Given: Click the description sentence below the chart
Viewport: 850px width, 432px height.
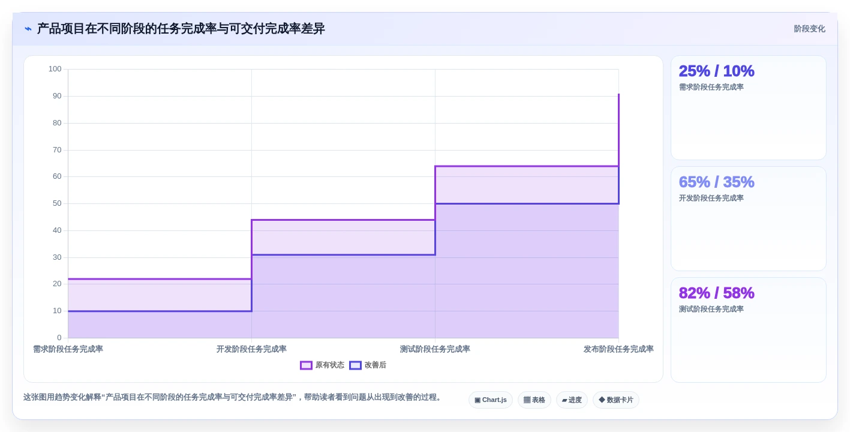Looking at the screenshot, I should click(233, 397).
